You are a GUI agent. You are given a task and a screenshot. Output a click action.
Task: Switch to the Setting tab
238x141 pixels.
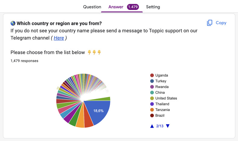tap(153, 7)
